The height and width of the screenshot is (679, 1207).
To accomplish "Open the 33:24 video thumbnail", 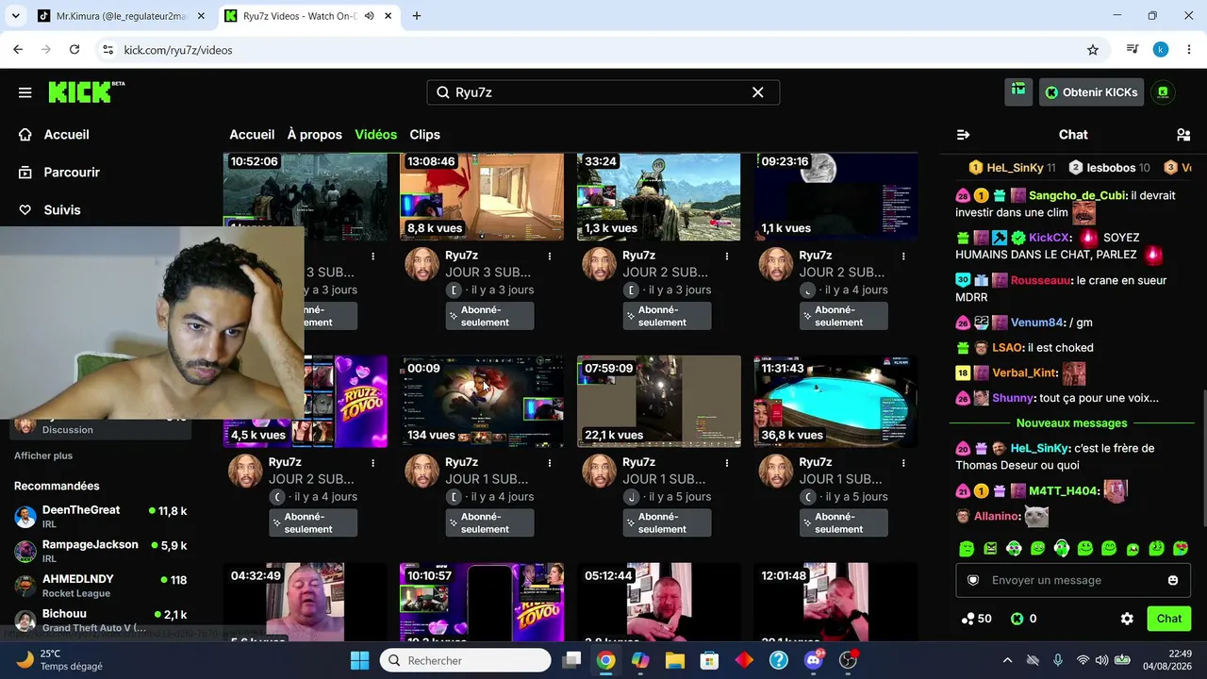I will (x=659, y=196).
